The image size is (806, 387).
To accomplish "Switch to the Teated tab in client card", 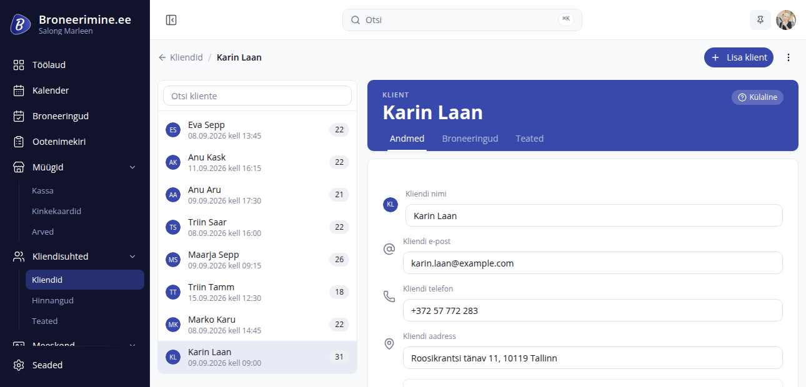I will [x=530, y=139].
